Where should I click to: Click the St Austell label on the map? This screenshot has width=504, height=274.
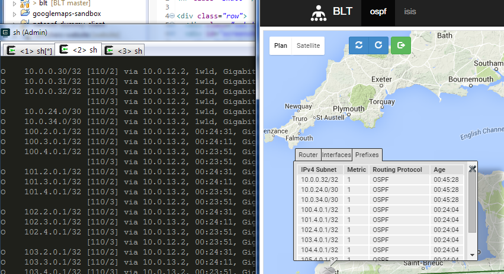click(x=330, y=118)
